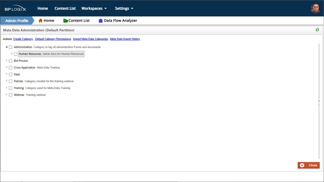Click 'Category used for Meta Data Training' text

(48, 88)
